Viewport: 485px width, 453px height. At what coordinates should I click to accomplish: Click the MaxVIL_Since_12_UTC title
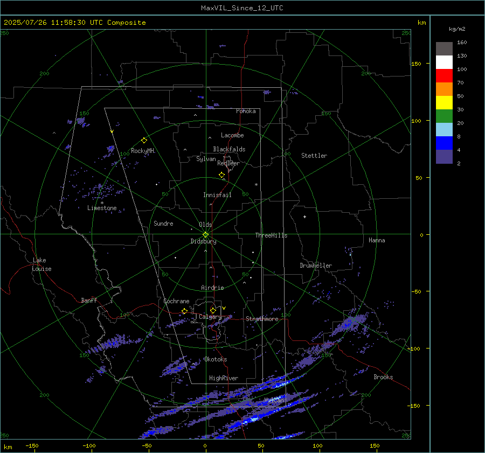[242, 8]
